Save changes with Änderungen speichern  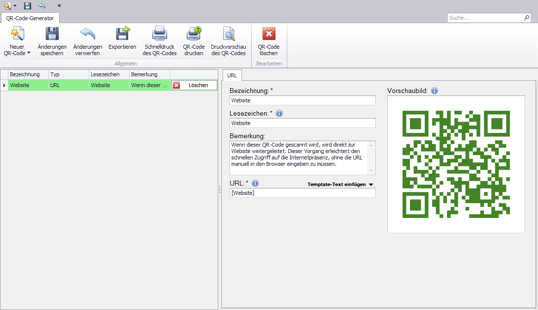52,41
